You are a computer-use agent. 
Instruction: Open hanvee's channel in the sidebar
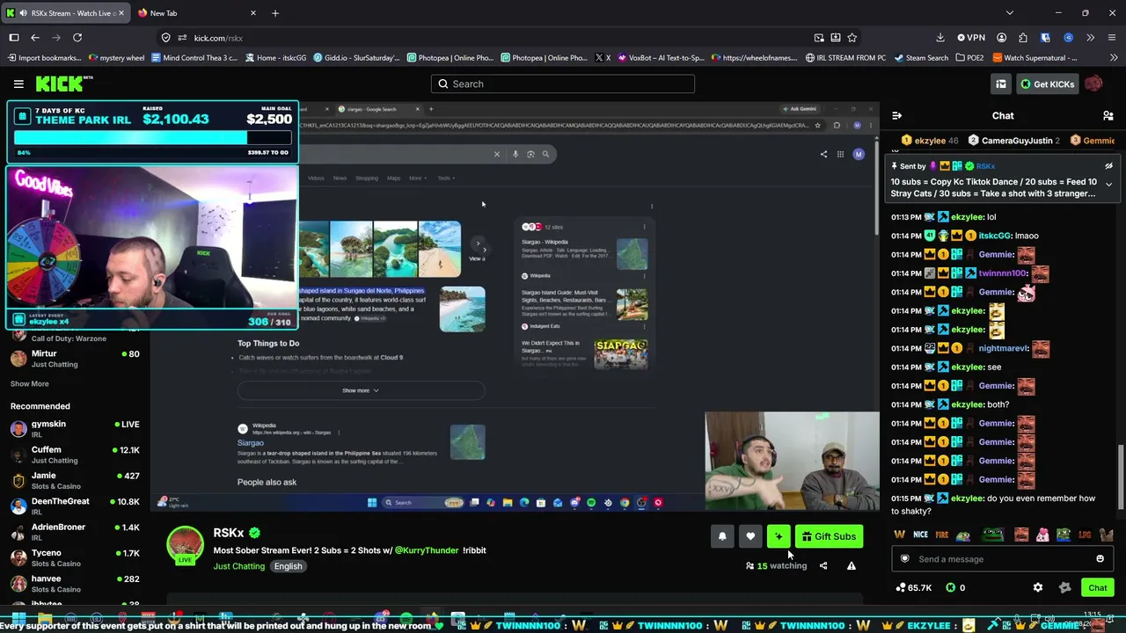tap(75, 584)
